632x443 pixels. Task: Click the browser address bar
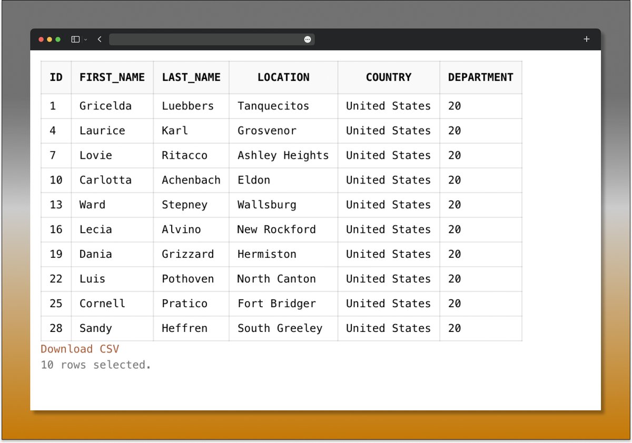[x=212, y=39]
